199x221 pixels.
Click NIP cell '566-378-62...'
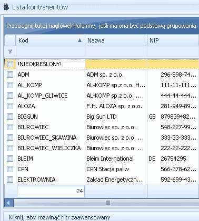point(173,169)
